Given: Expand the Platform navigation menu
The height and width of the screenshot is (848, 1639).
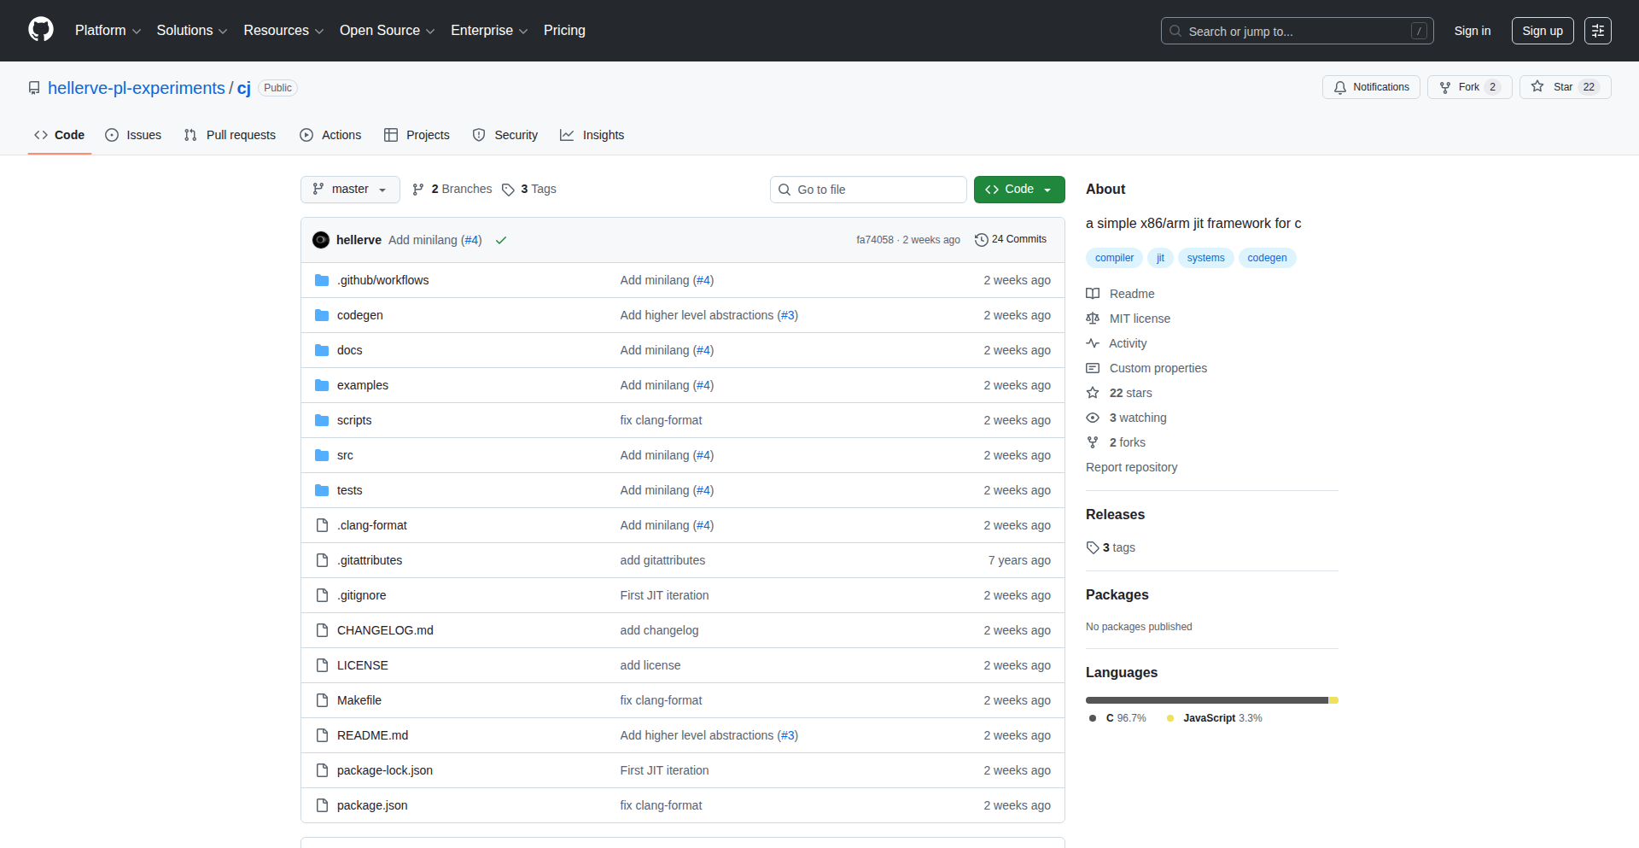Looking at the screenshot, I should point(108,31).
